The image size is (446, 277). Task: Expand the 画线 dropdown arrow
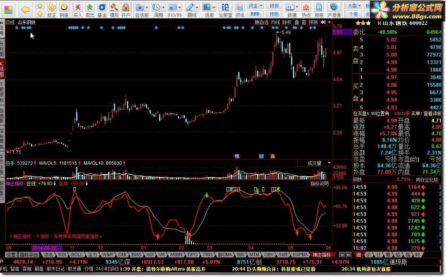point(197,7)
